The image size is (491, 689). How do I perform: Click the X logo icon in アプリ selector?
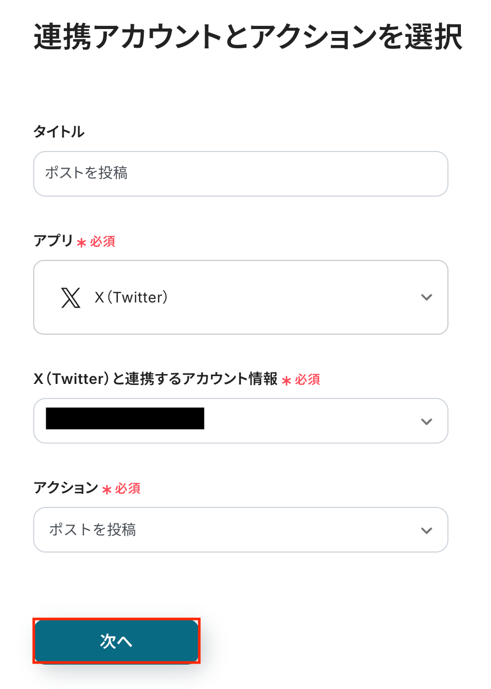(71, 298)
